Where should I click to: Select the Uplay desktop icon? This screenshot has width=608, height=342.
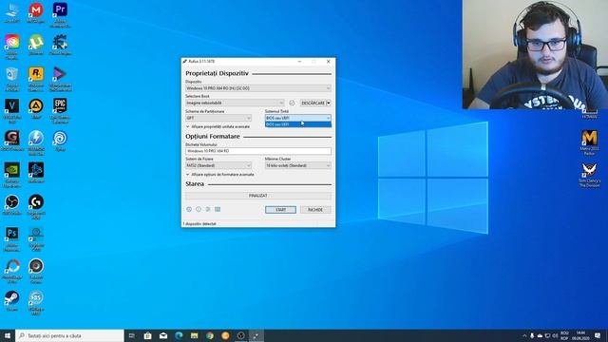[x=60, y=141]
